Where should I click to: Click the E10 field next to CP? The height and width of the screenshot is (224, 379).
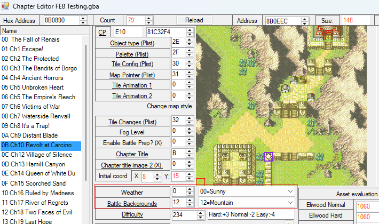pyautogui.click(x=128, y=32)
